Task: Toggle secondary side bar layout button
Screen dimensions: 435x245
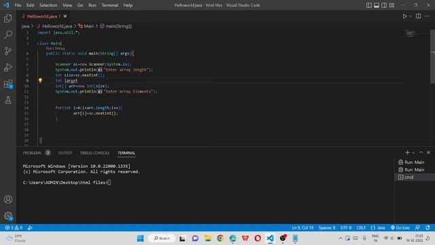Action: [x=384, y=5]
